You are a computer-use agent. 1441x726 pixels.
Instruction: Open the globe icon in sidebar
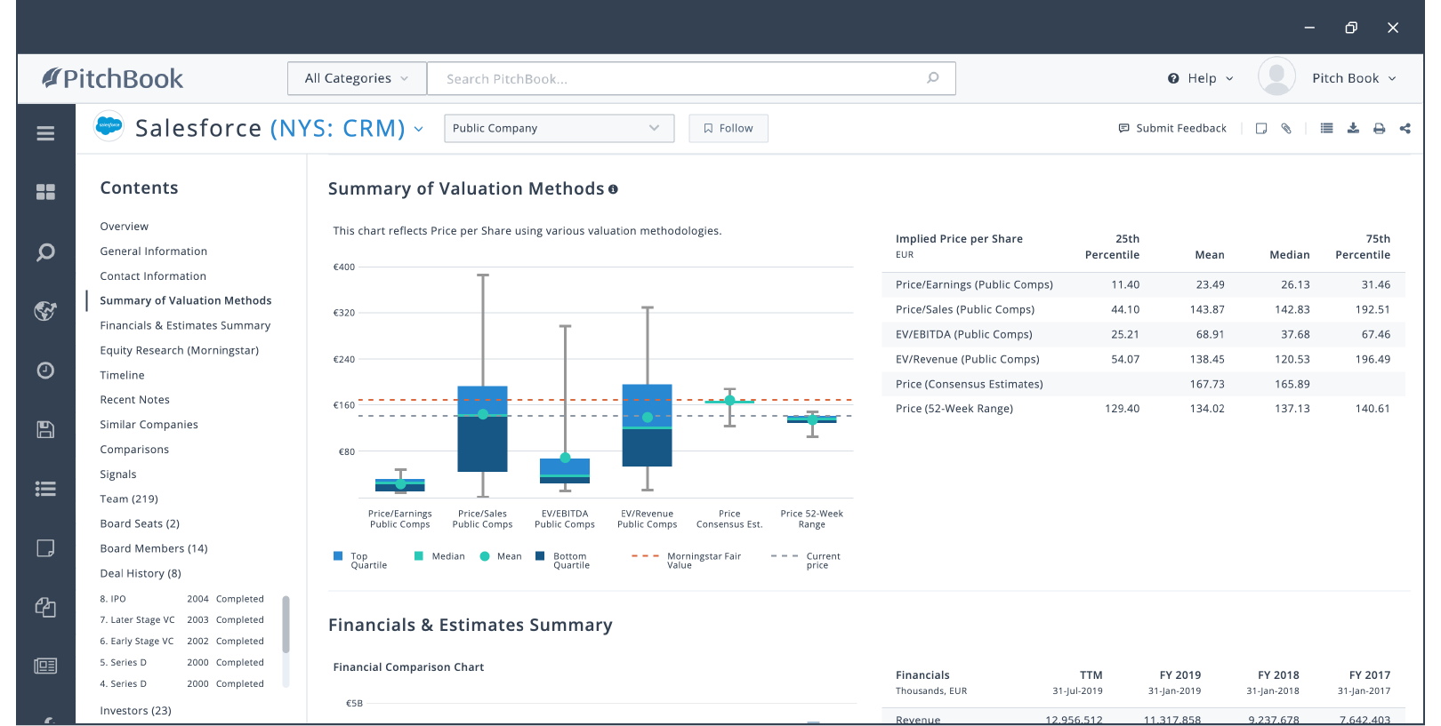[45, 311]
